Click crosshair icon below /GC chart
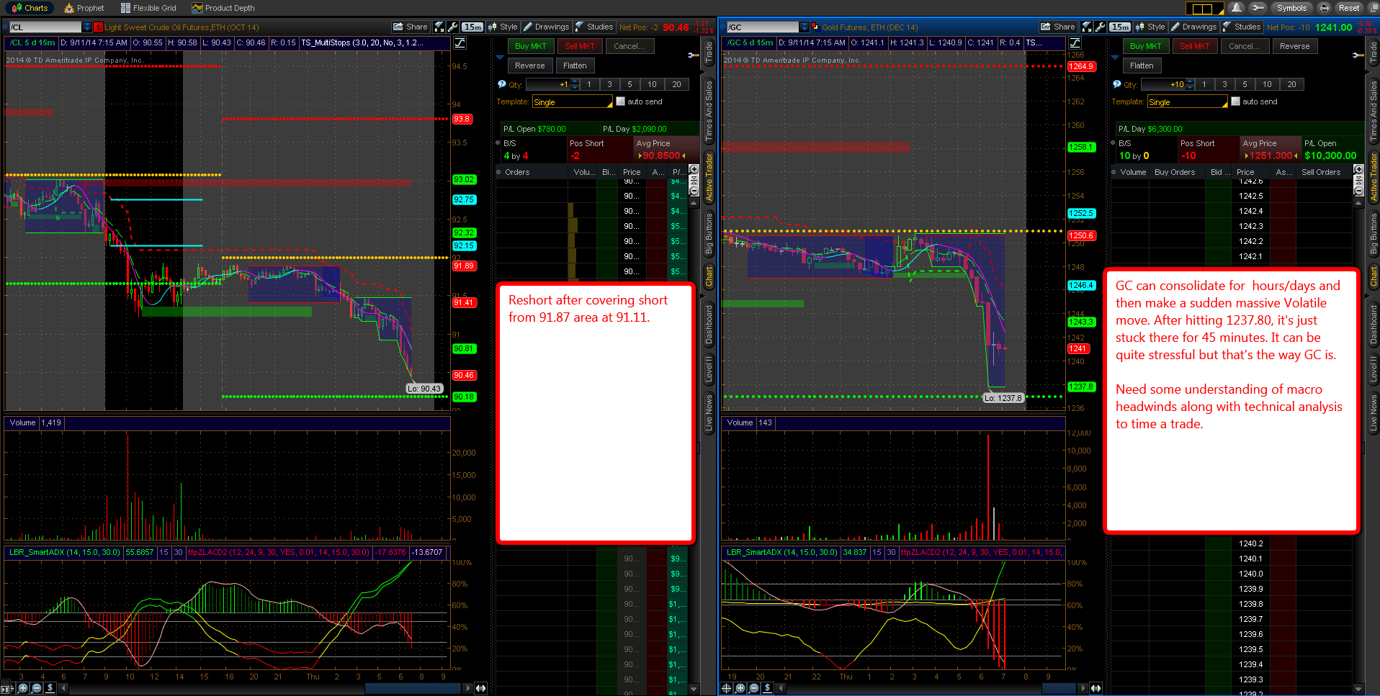Viewport: 1380px width, 696px height. 727,688
